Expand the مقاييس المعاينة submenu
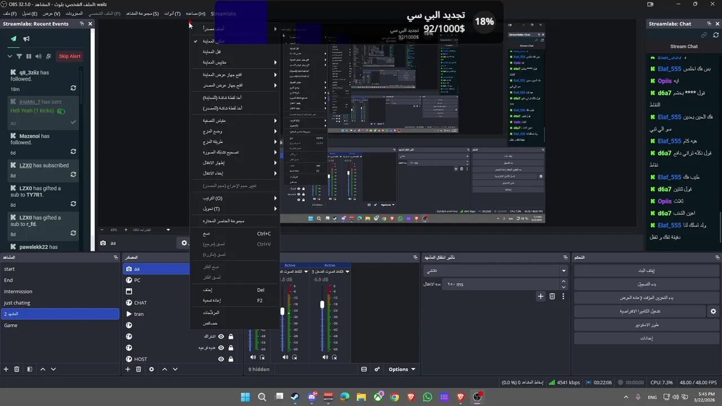 [235, 62]
